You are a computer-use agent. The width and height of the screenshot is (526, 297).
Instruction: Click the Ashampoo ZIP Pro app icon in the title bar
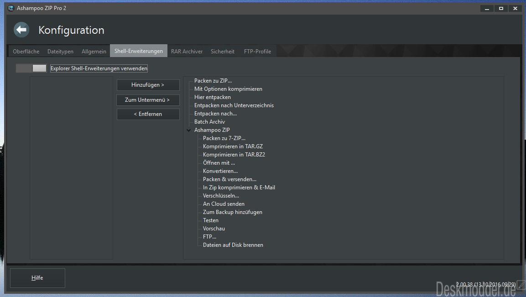(11, 8)
